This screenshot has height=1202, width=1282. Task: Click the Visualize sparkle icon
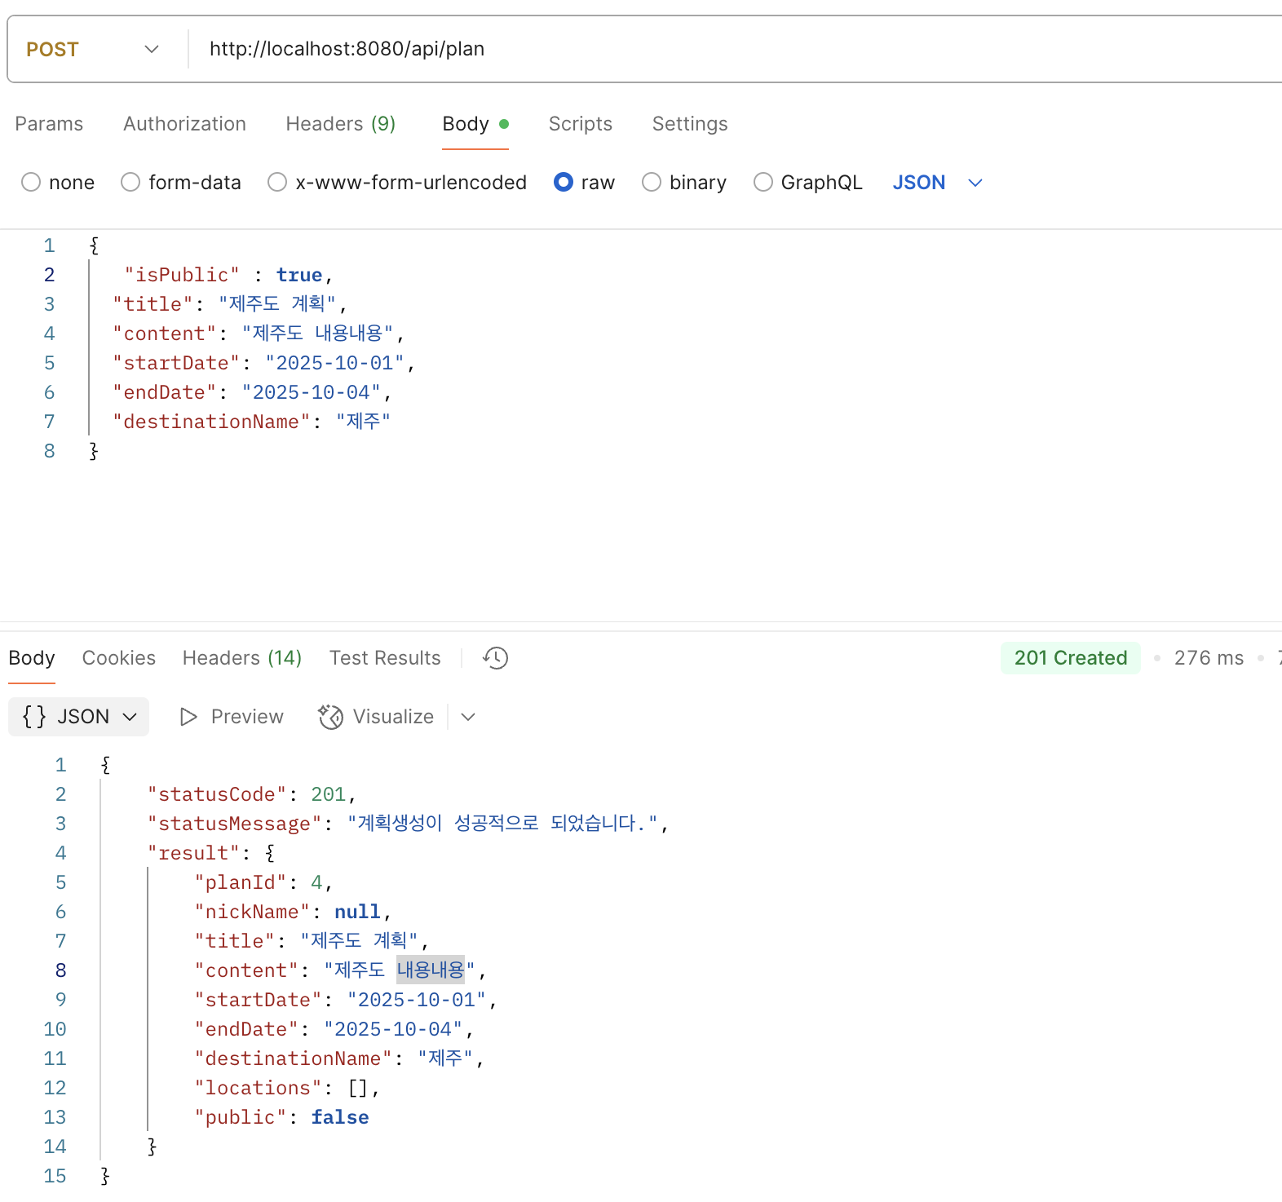[x=330, y=717]
